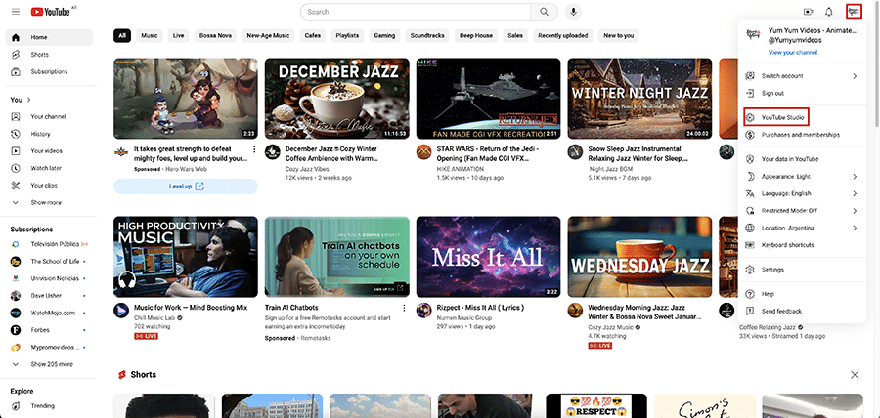Open Your data in YouTube
Screen dimensions: 880x418
801,159
